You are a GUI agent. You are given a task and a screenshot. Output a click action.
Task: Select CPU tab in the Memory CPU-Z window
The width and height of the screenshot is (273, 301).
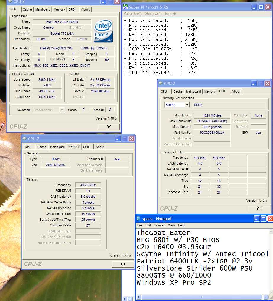pyautogui.click(x=28, y=147)
